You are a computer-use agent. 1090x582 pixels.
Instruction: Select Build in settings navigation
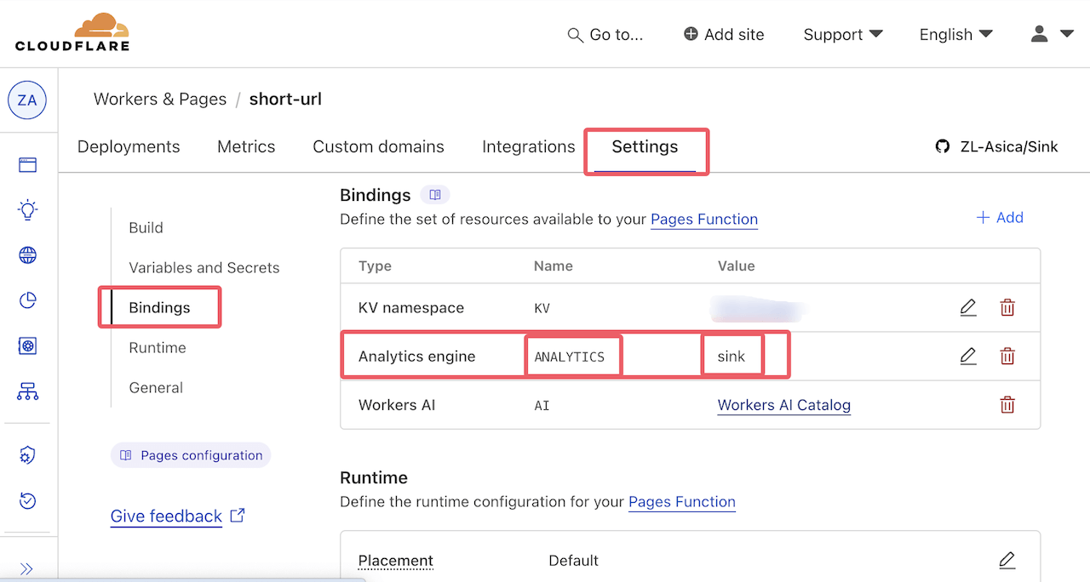pyautogui.click(x=146, y=228)
